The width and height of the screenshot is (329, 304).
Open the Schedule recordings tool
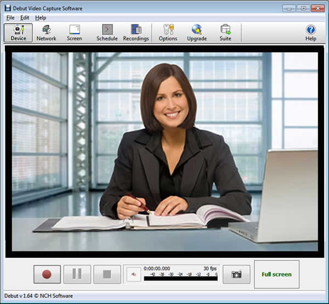click(x=107, y=32)
